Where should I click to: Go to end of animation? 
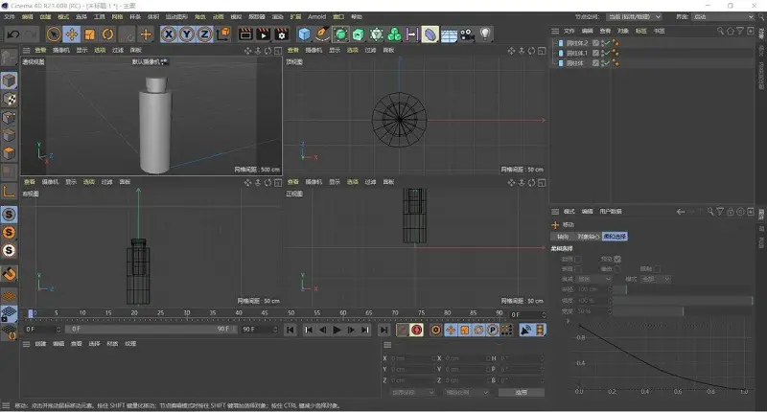[384, 330]
